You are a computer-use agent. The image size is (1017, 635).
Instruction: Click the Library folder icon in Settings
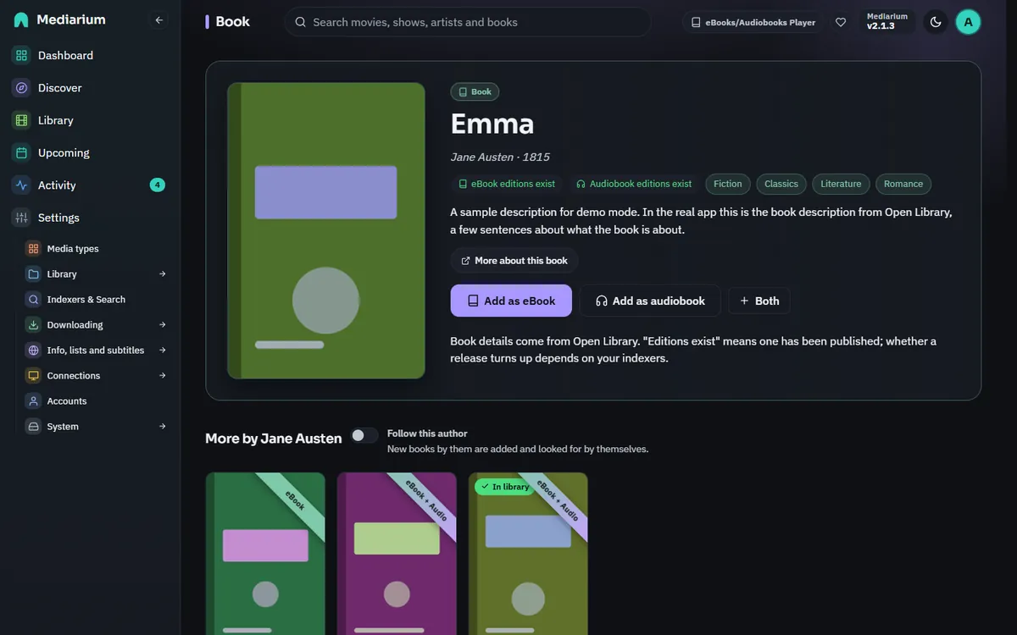pos(33,274)
